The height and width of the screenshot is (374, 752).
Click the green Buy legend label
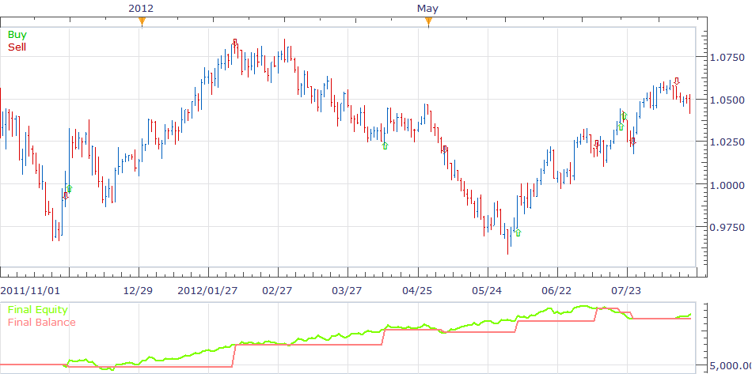[17, 35]
